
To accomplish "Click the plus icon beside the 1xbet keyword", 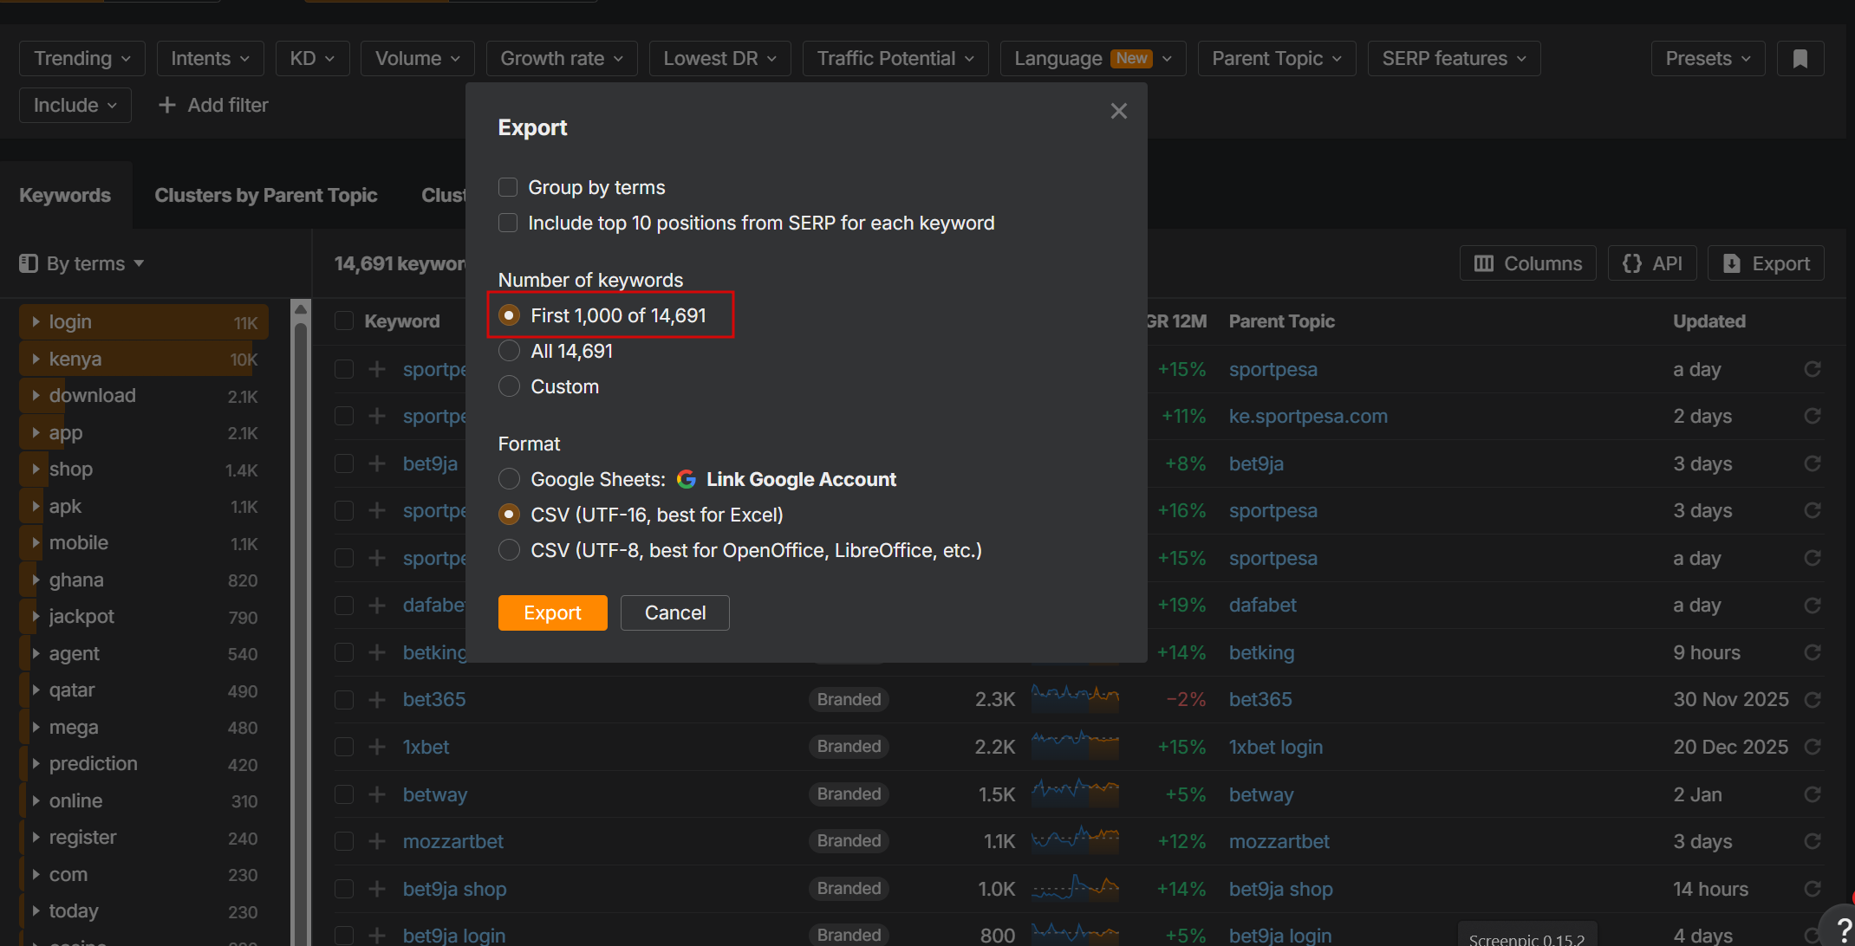I will coord(376,747).
